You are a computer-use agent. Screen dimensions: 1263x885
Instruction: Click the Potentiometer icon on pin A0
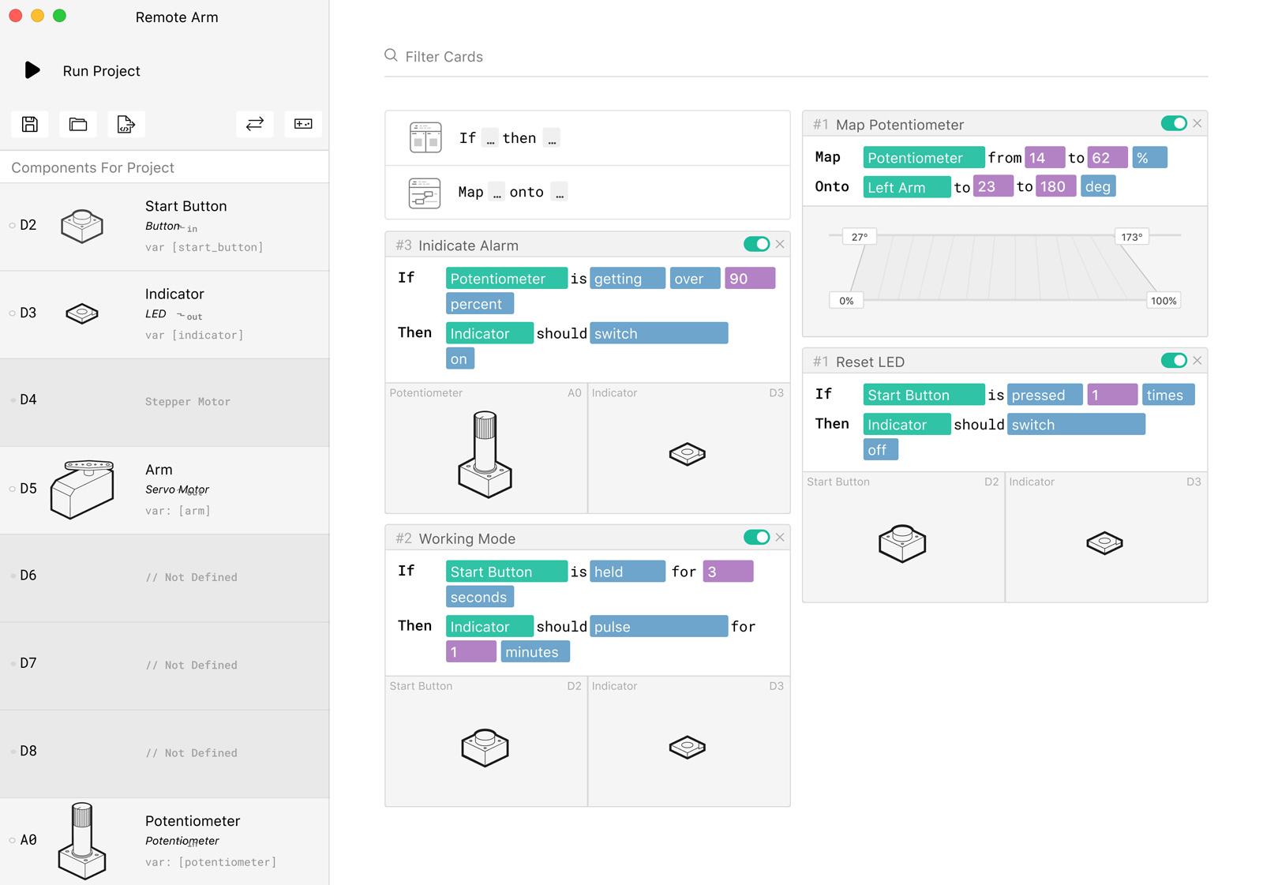tap(81, 839)
